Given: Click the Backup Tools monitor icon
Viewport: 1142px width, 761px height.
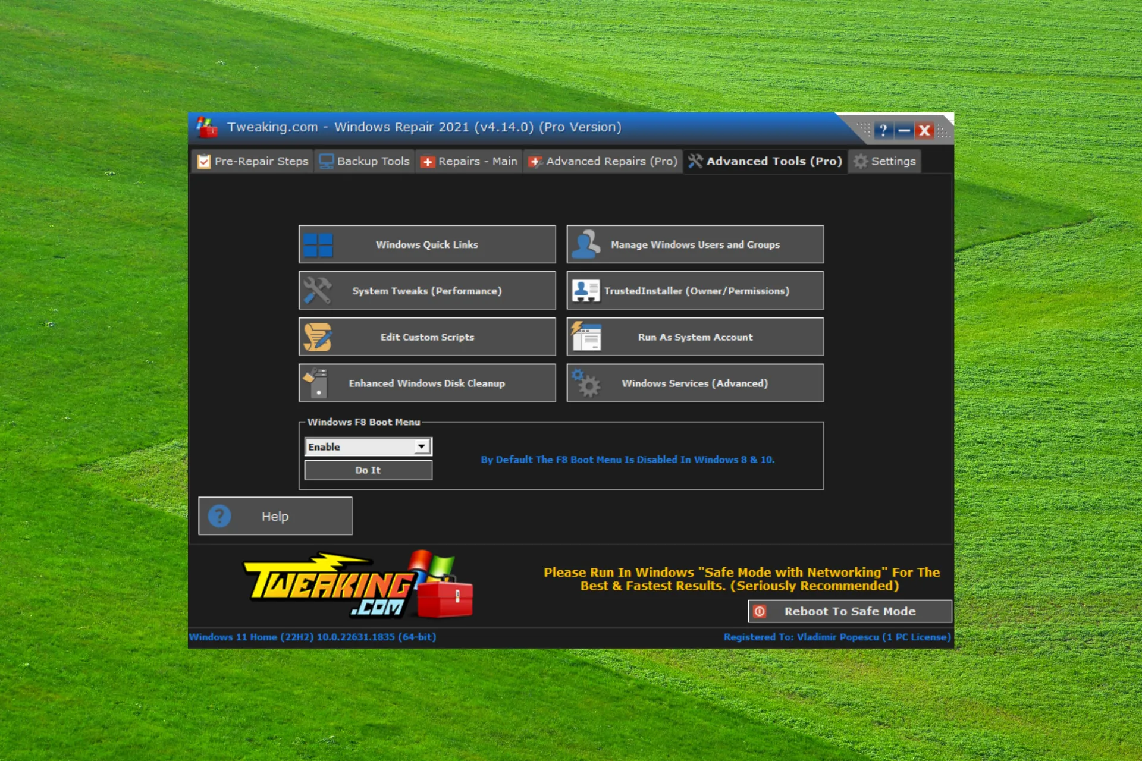Looking at the screenshot, I should click(x=327, y=162).
